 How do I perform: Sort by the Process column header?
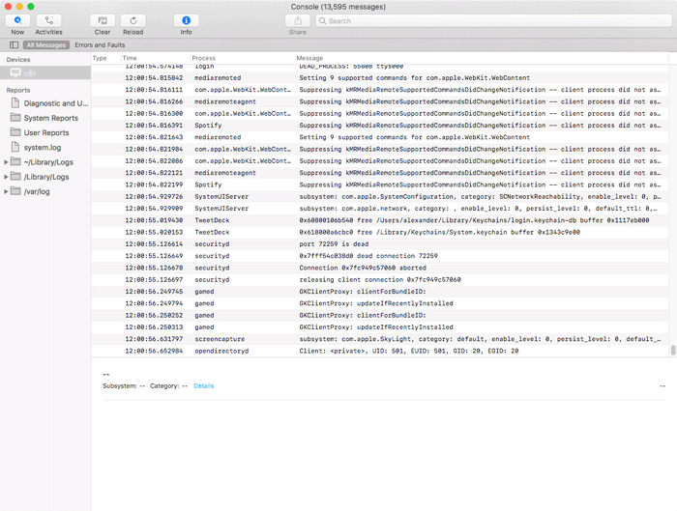204,58
